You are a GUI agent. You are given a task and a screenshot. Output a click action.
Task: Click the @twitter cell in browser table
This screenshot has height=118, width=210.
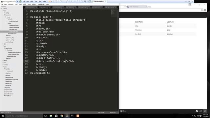click(x=170, y=34)
